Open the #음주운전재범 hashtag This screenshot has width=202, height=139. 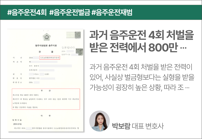click(112, 12)
